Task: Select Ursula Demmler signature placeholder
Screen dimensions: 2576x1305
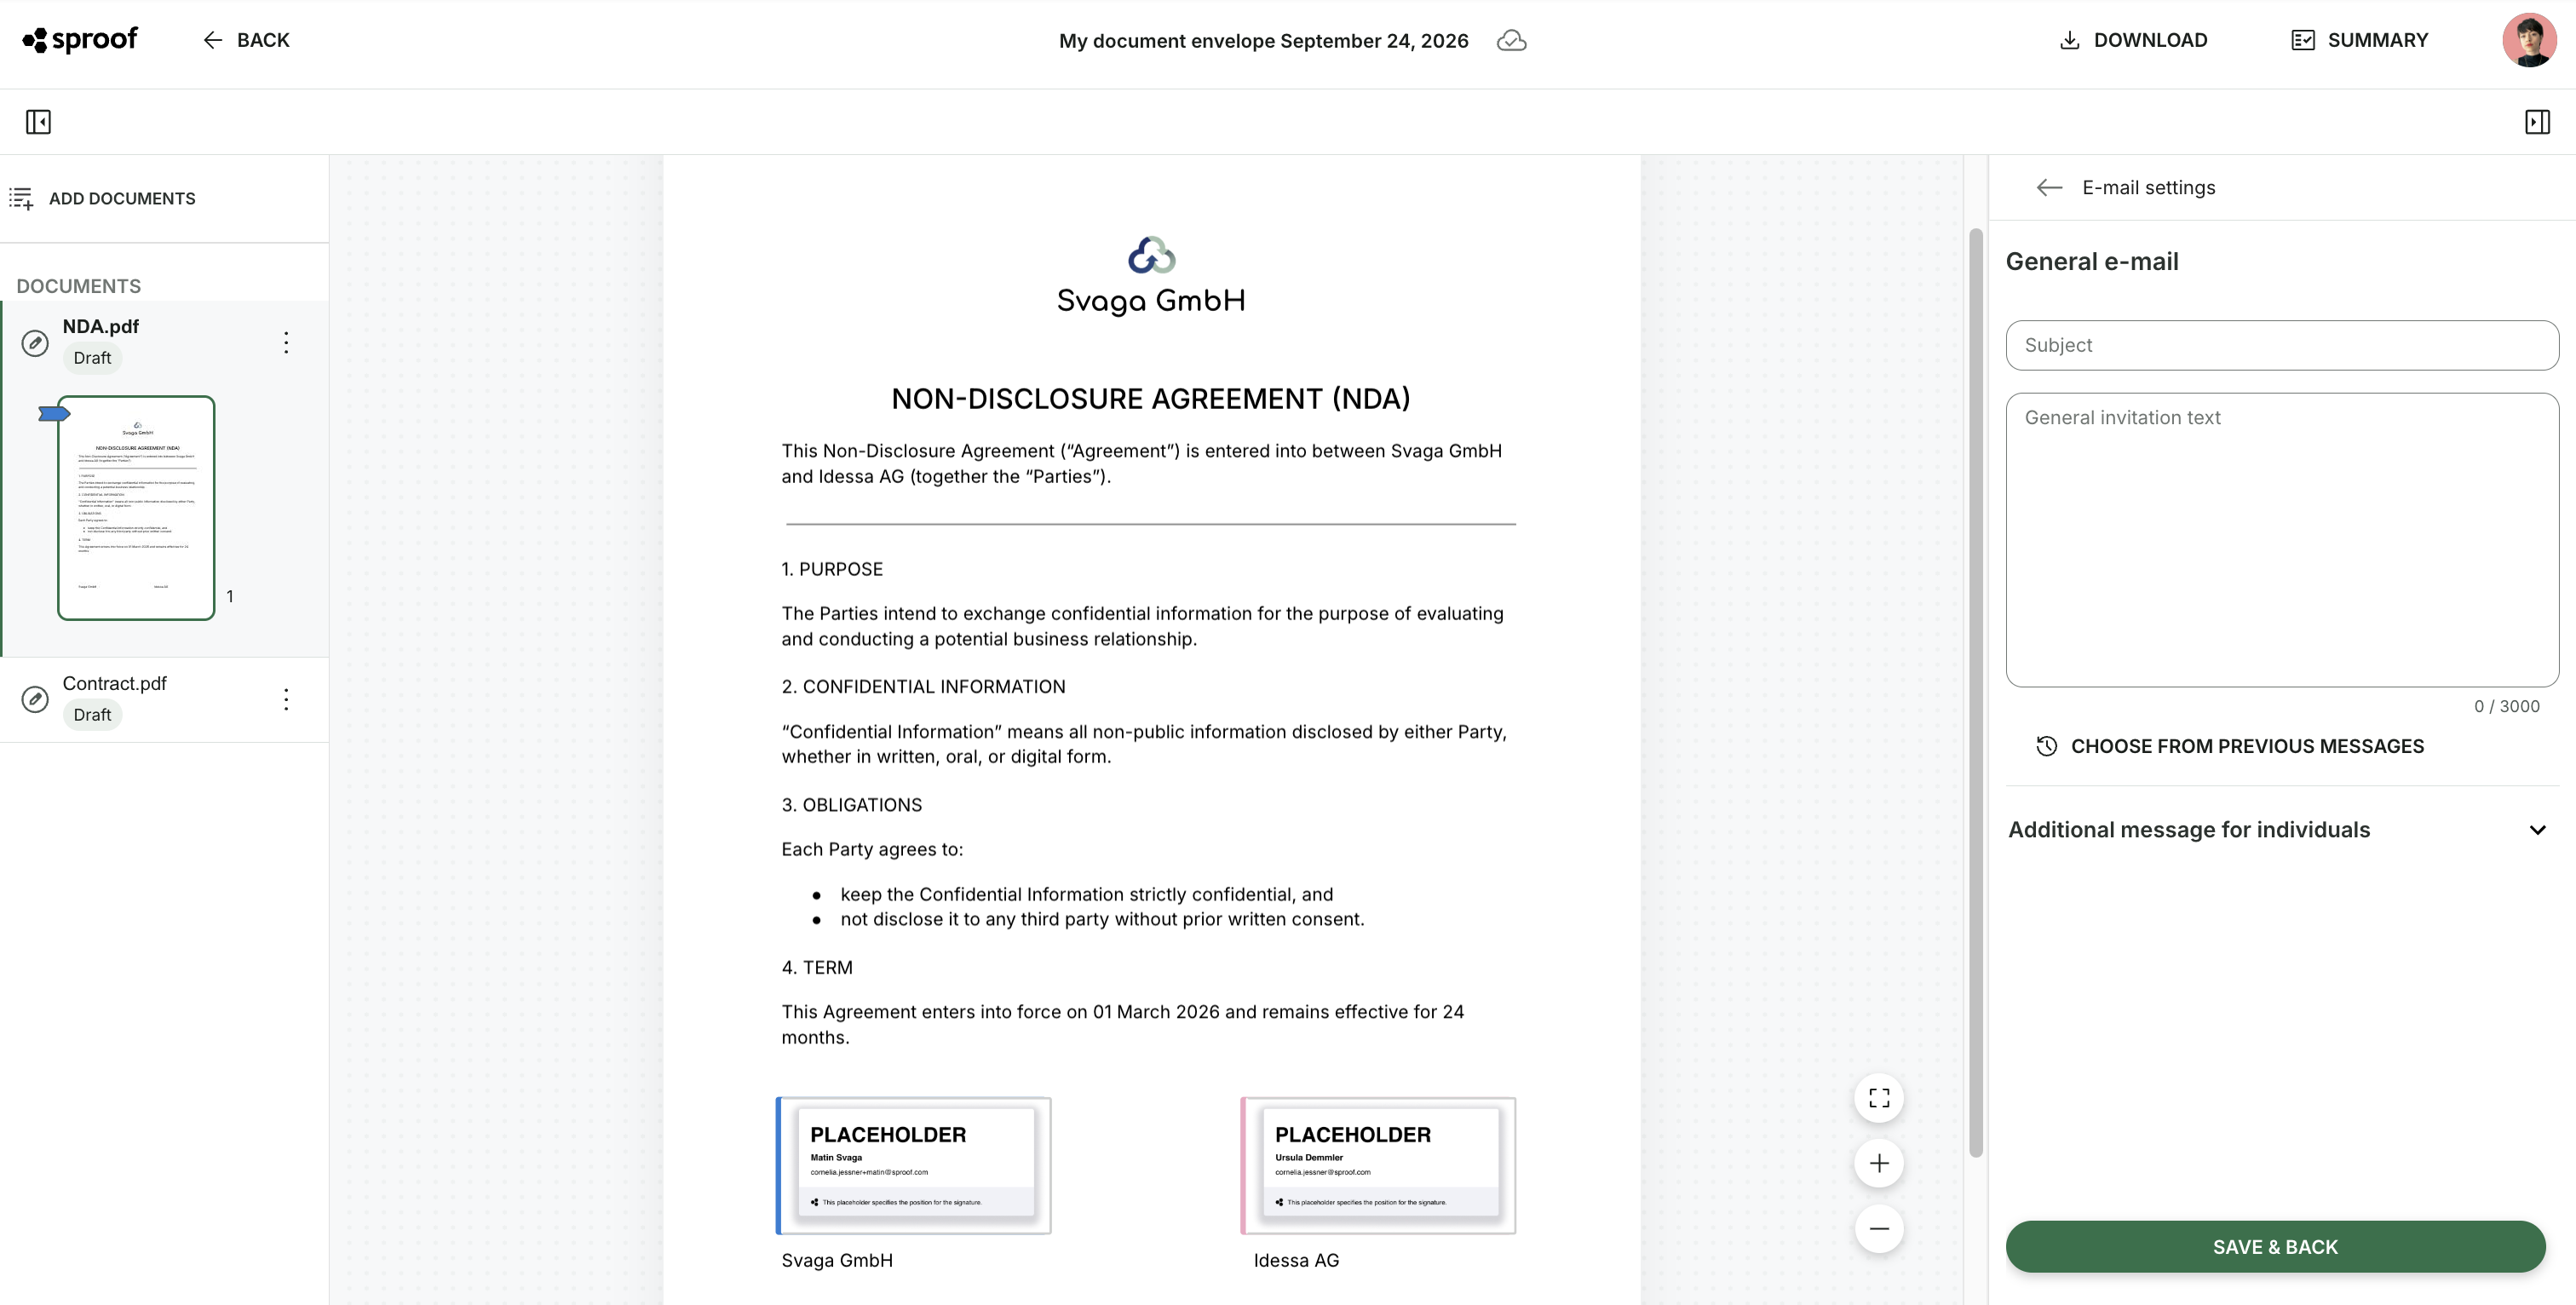Action: pyautogui.click(x=1378, y=1165)
